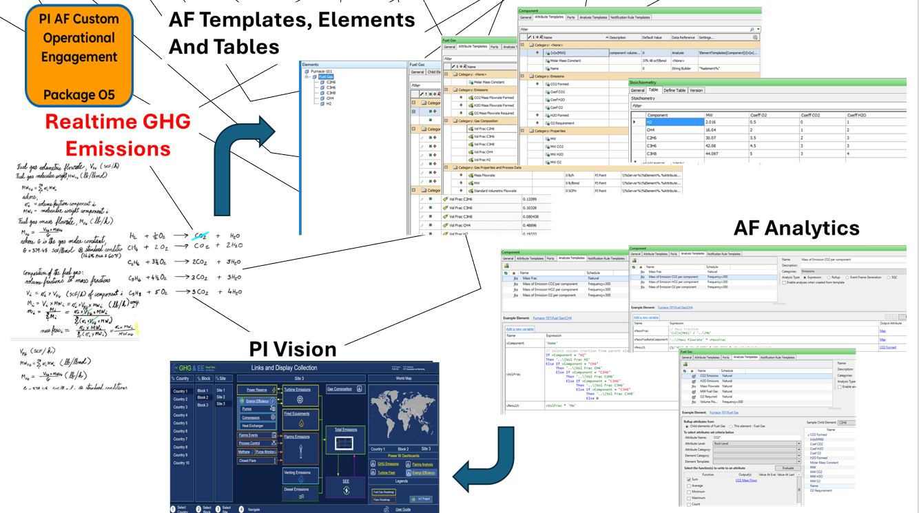This screenshot has width=919, height=513.
Task: Collapse Category: Gas Properties and Process Data
Action: coord(446,167)
